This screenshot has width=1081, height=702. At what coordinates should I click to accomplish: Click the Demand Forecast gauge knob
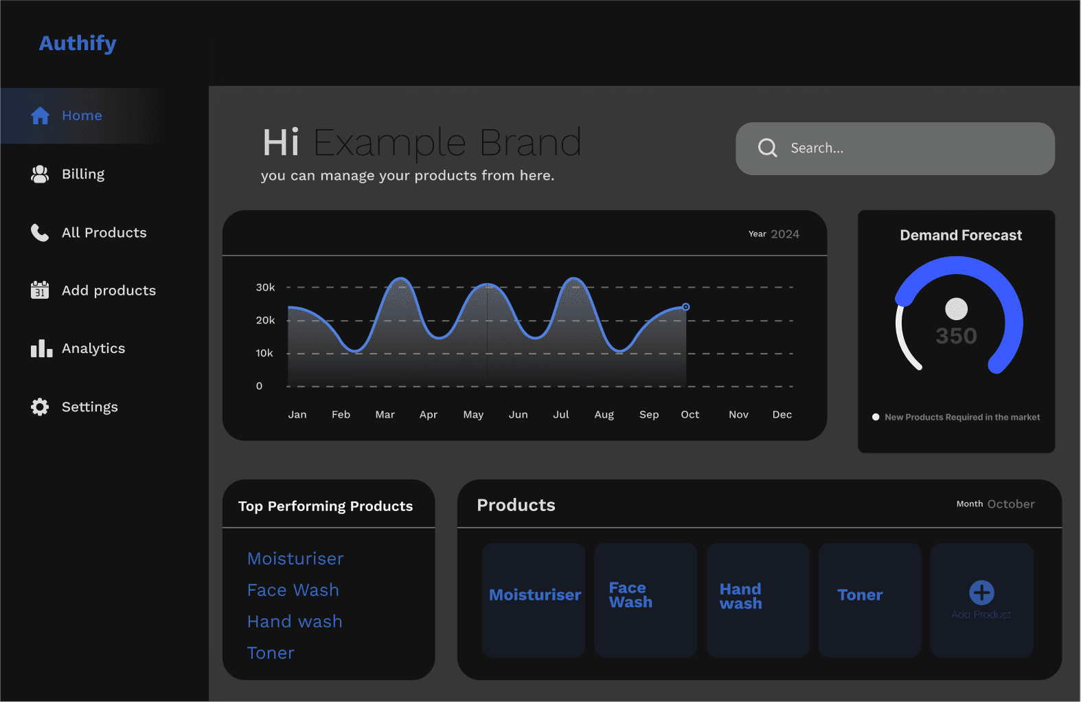pos(956,309)
